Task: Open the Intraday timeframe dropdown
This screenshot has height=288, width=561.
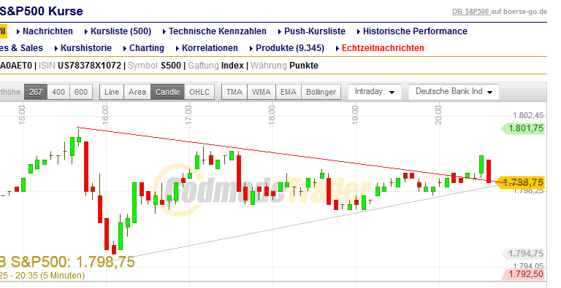Action: [375, 92]
